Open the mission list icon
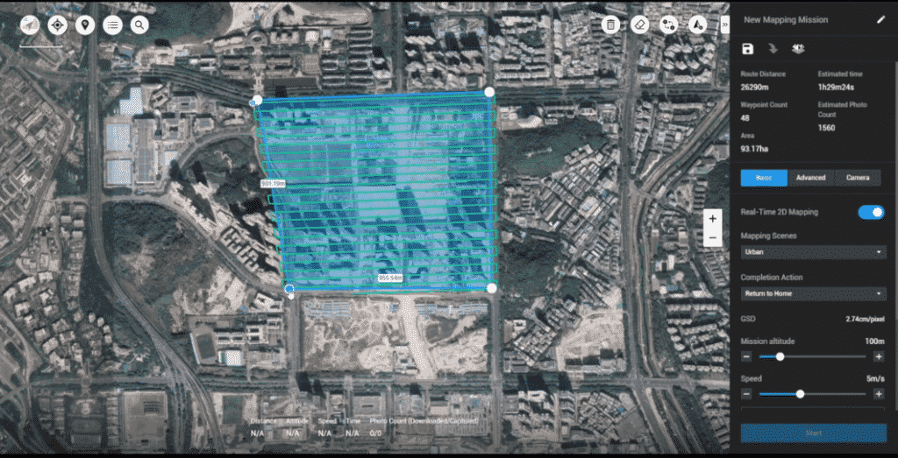 tap(112, 25)
